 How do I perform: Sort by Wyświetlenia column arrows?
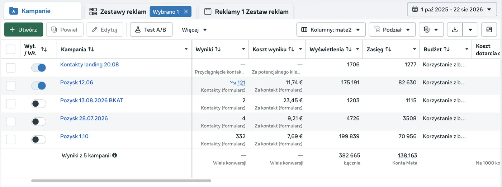click(349, 49)
